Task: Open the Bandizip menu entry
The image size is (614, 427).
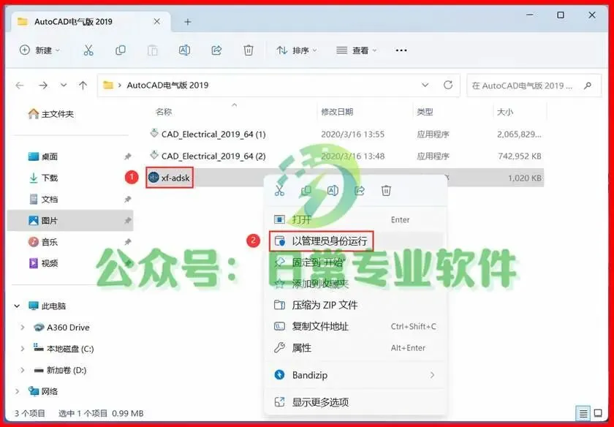Action: pos(355,375)
